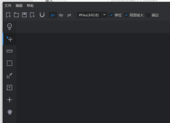Open the 编辑 menu
Screen dimensions: 170x123
coord(19,5)
